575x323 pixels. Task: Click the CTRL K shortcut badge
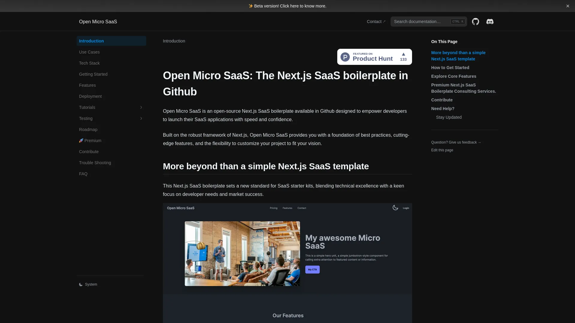pyautogui.click(x=458, y=22)
